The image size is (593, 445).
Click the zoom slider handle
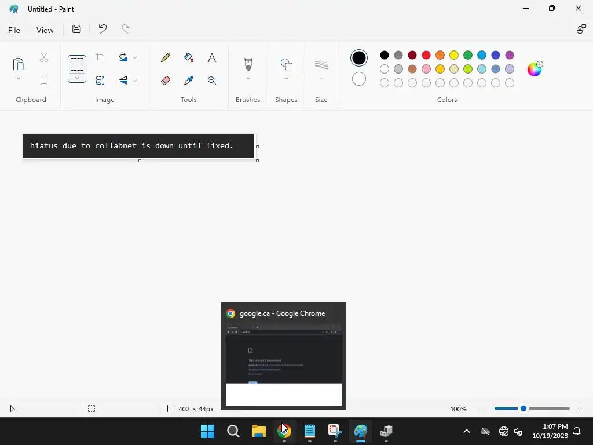(x=524, y=408)
